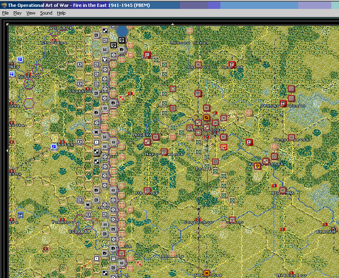Select the dark red unit at Stupino
Viewport: 339px width, 278px height.
232,220
